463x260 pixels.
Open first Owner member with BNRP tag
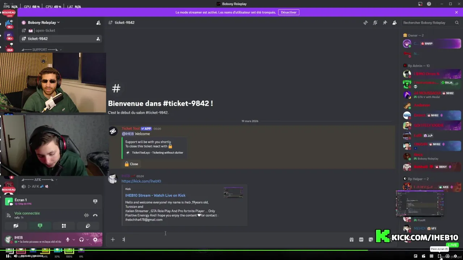pos(432,44)
